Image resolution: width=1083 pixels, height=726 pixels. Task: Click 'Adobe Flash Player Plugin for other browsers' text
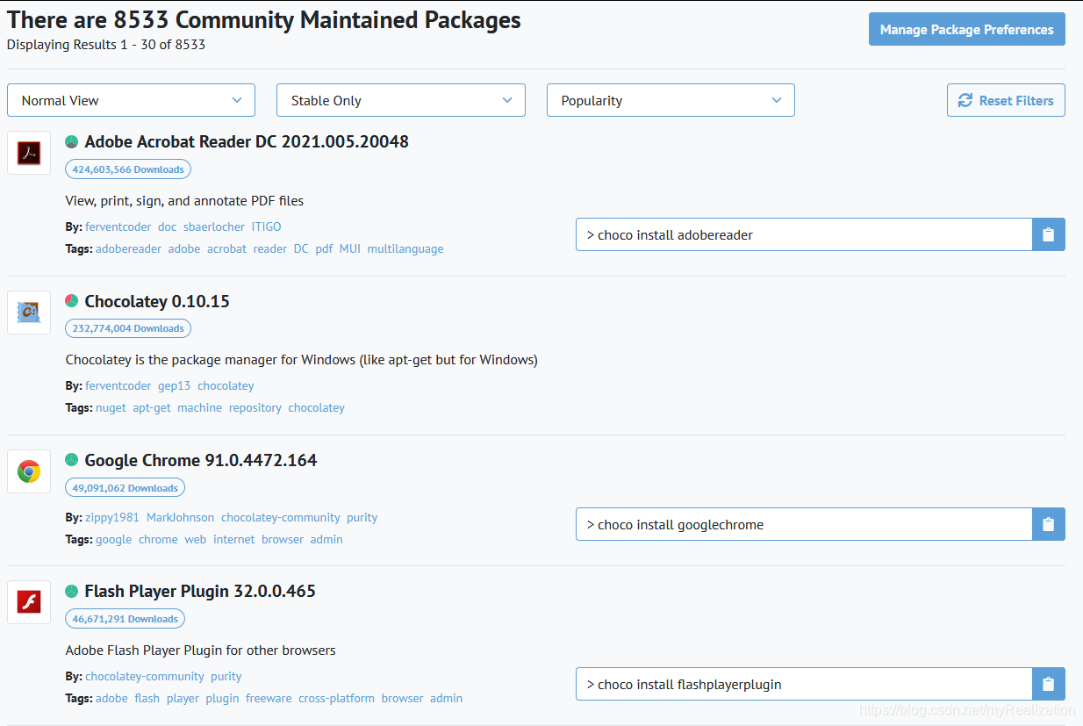pos(201,651)
